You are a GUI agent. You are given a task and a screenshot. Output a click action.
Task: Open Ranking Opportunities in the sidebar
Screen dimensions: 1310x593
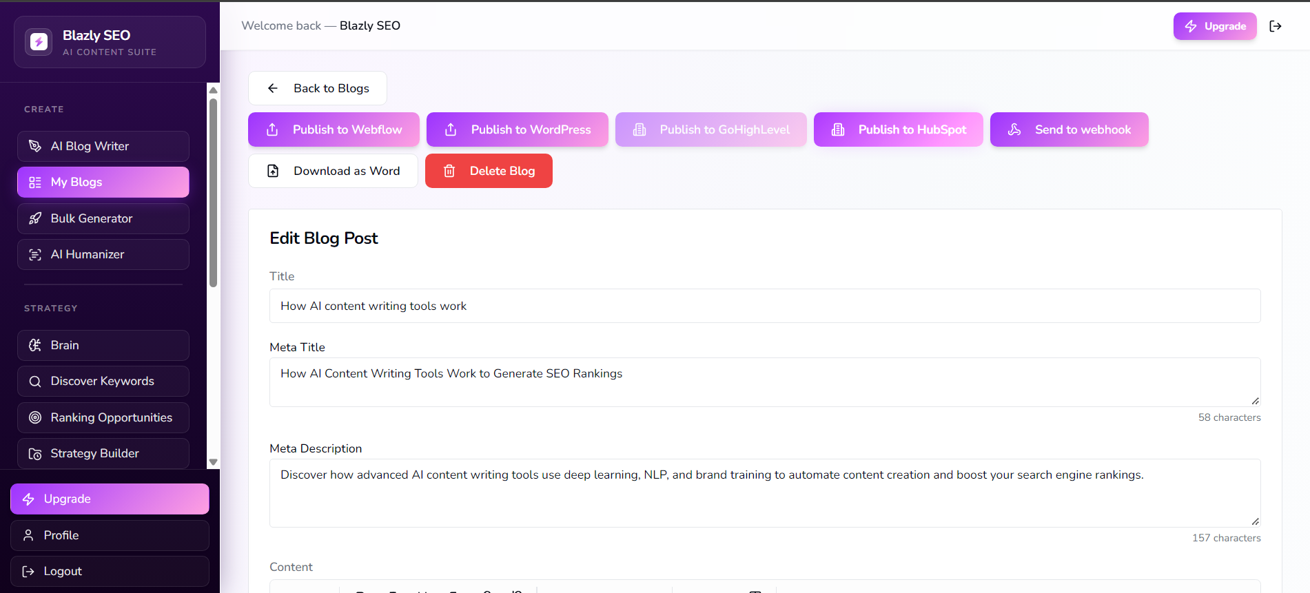pyautogui.click(x=103, y=417)
